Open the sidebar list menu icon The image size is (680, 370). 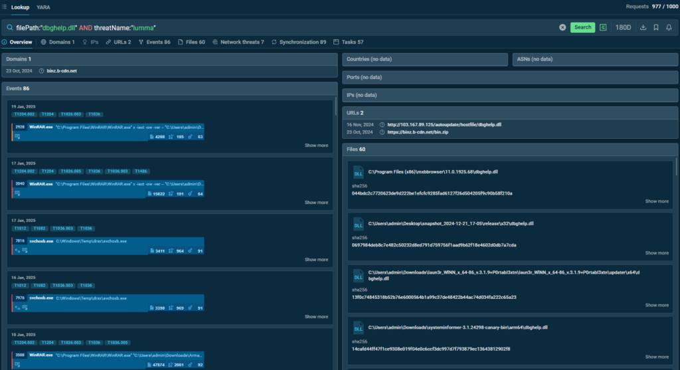coord(4,7)
